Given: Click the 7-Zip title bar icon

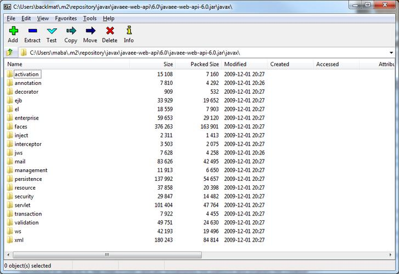Looking at the screenshot, I should pos(8,7).
